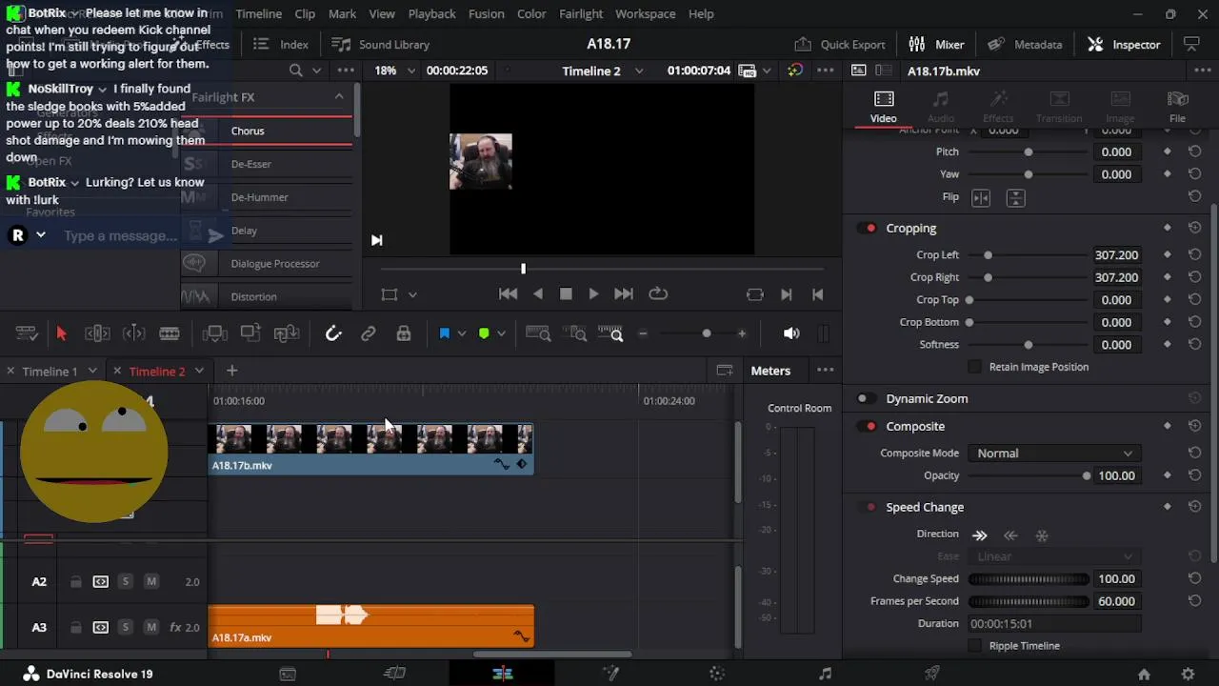Toggle Position Lock padlock icon
This screenshot has height=686, width=1219.
[x=404, y=333]
